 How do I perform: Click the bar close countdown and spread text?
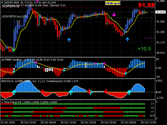tap(33, 5)
